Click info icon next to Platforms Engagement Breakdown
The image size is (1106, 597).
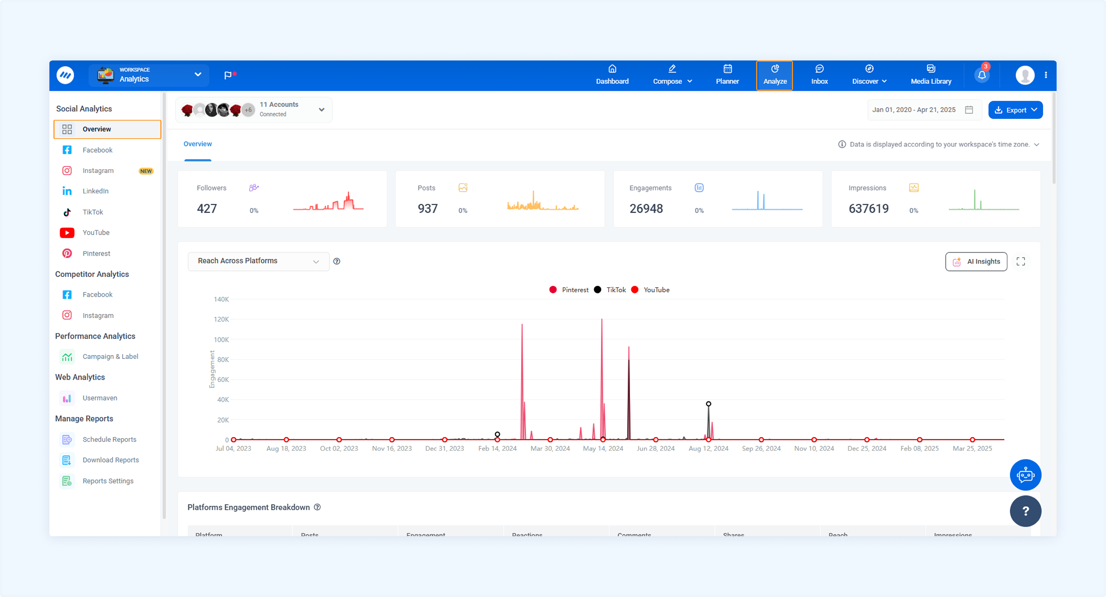(317, 507)
